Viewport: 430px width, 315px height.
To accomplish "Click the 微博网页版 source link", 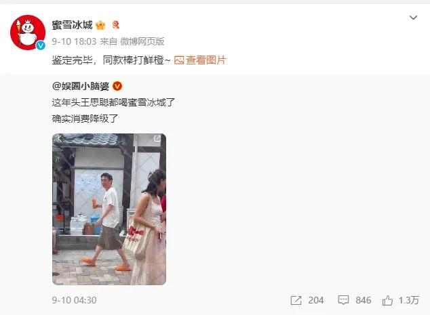I will [x=142, y=41].
